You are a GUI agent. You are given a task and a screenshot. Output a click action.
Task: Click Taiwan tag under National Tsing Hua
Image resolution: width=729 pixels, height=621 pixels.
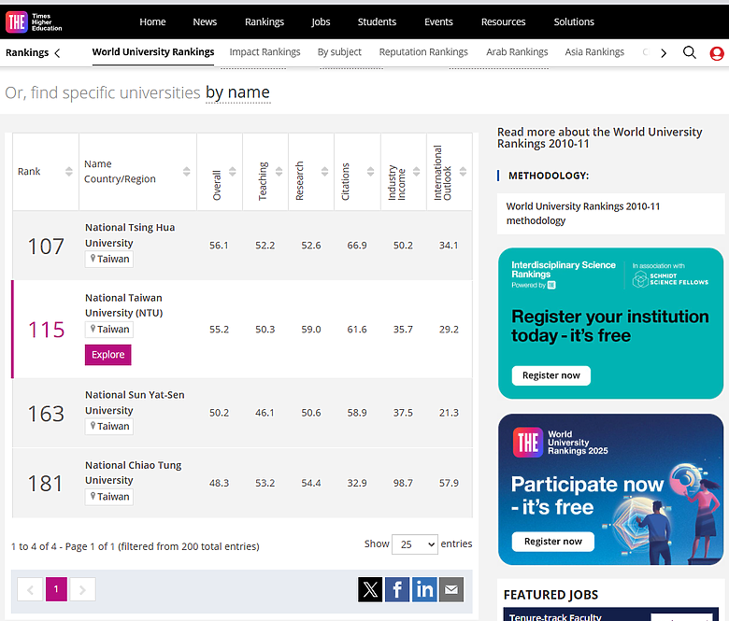108,260
